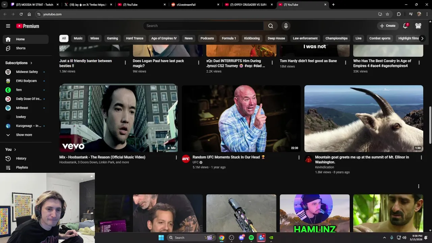Open a new browser tab
The width and height of the screenshot is (432, 243).
[333, 5]
